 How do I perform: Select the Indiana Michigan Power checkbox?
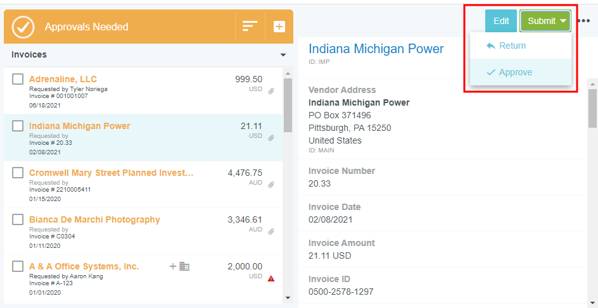coord(18,126)
